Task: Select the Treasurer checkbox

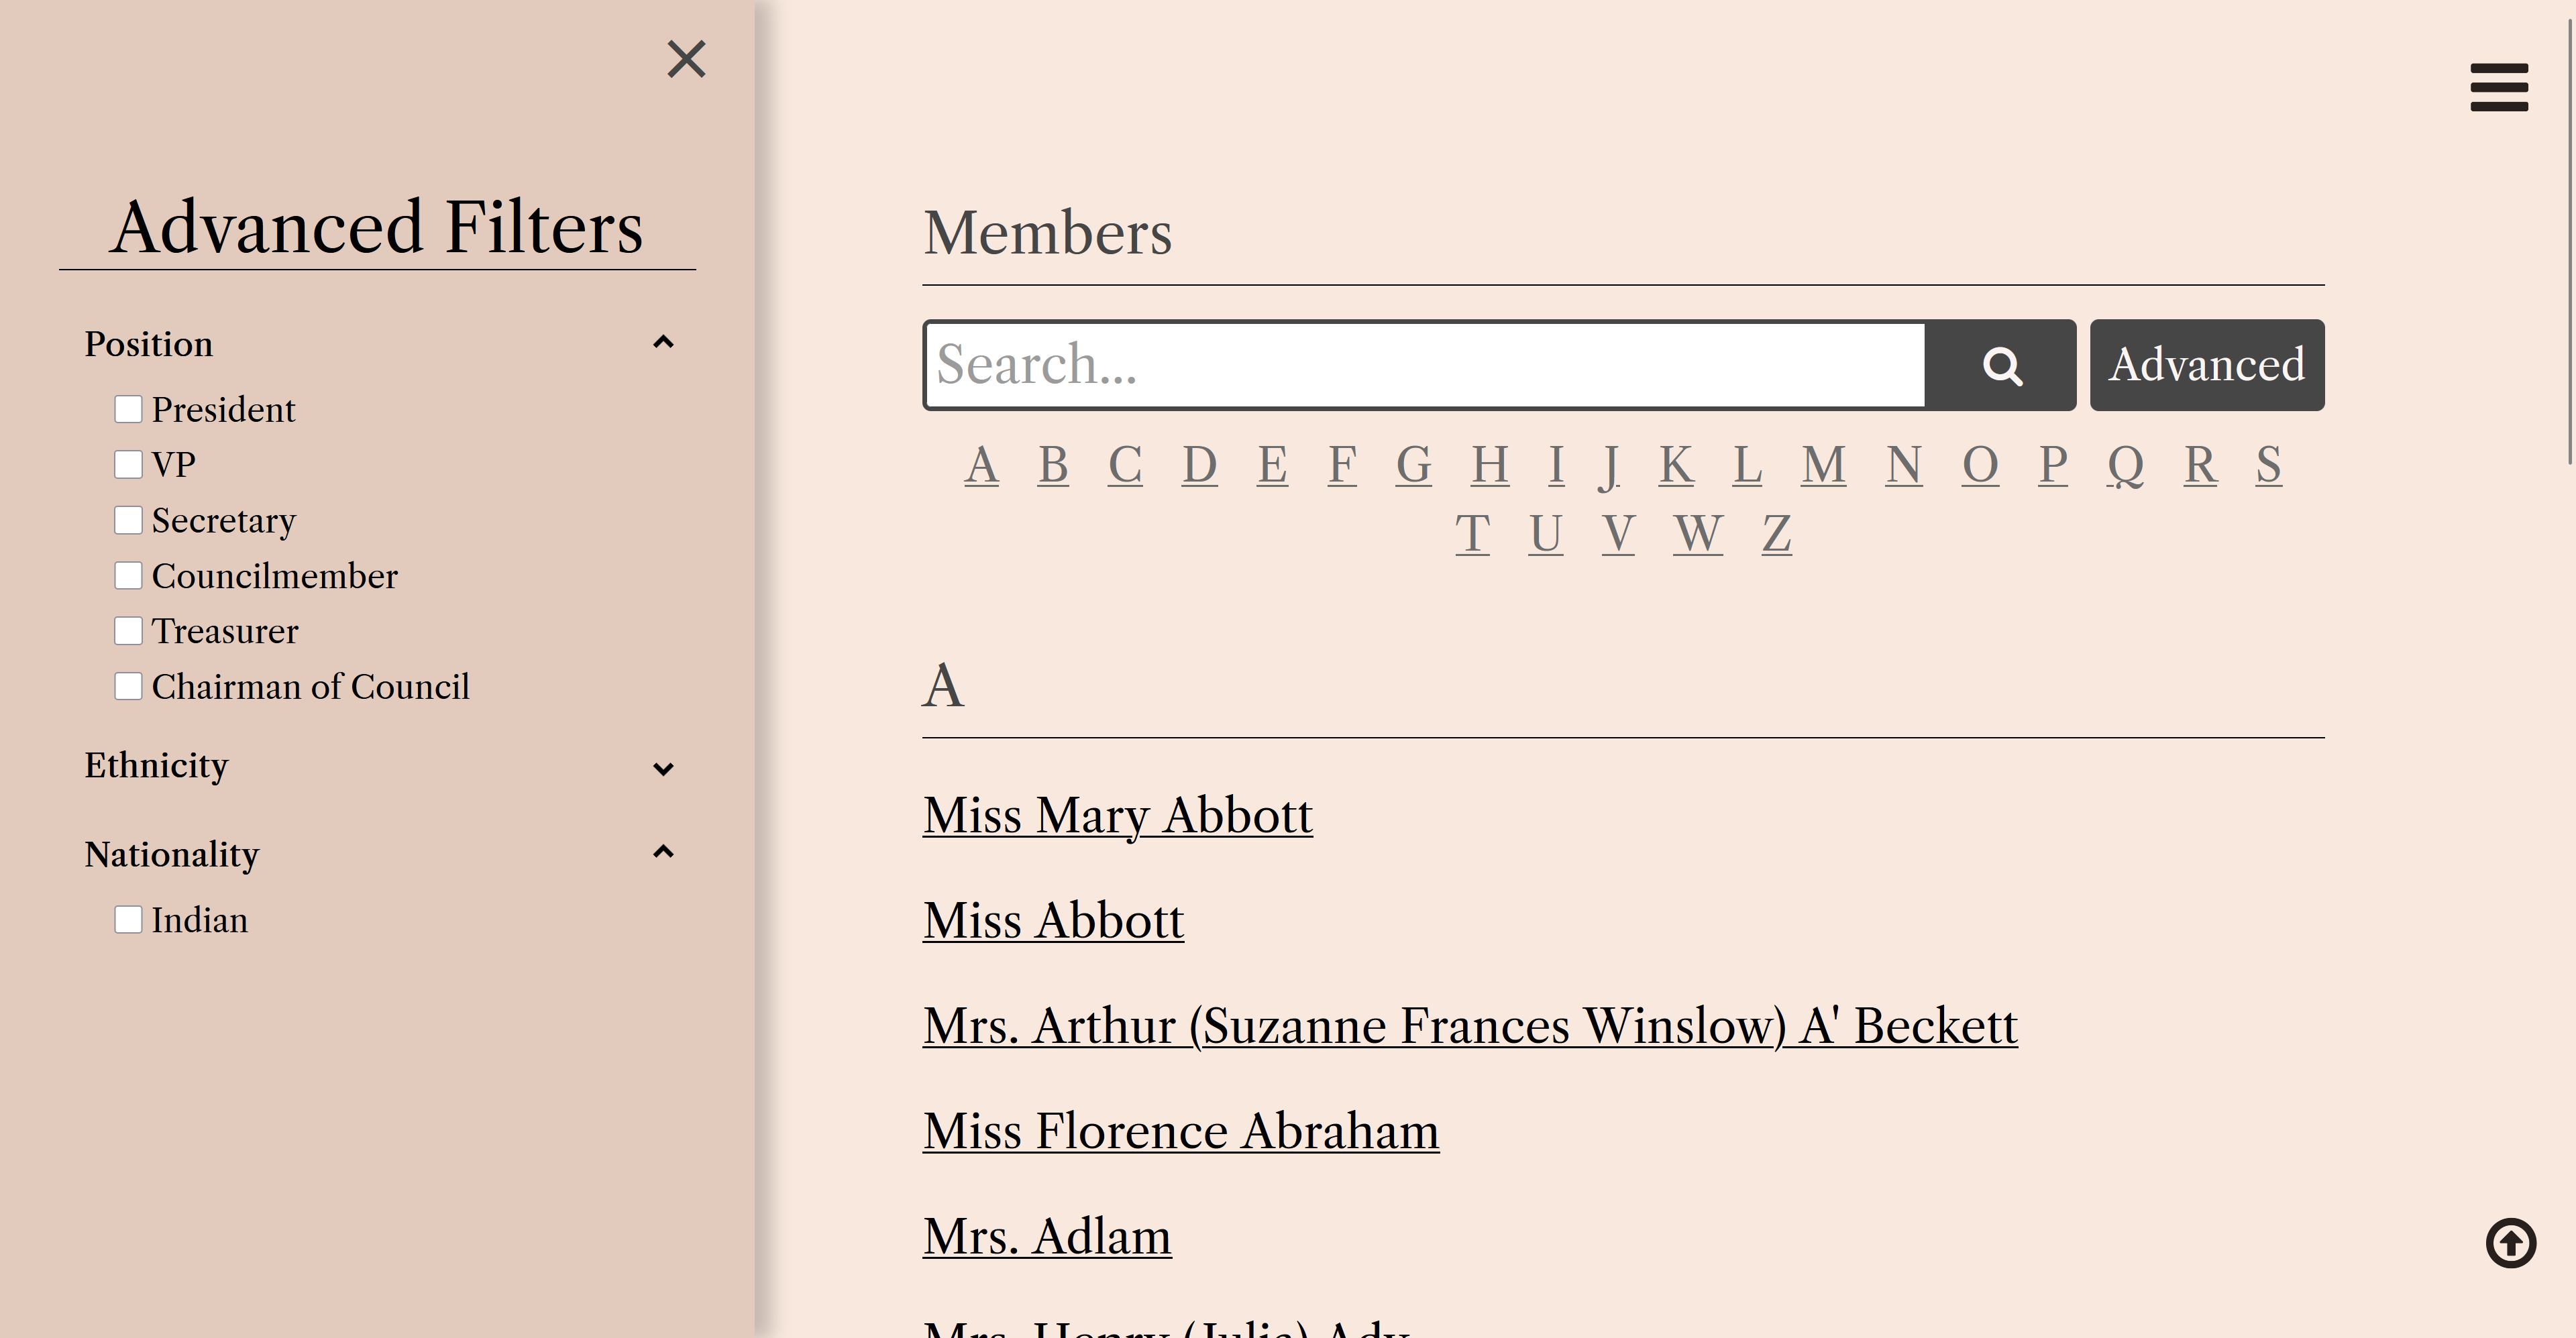Action: [x=128, y=631]
